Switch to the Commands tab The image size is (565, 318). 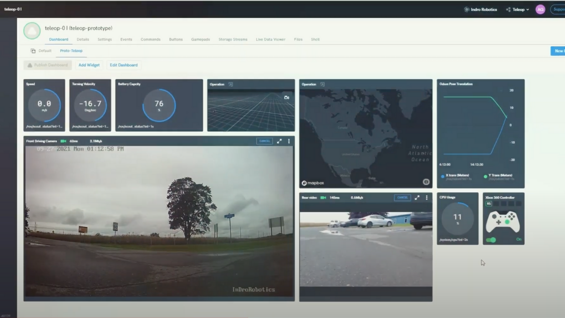pos(150,40)
